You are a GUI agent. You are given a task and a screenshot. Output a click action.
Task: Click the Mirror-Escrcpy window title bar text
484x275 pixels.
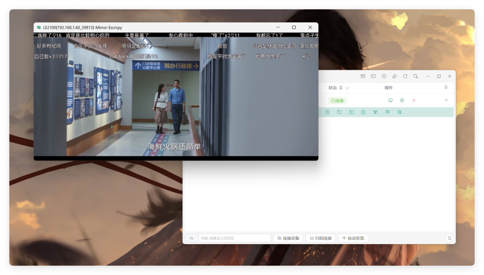pyautogui.click(x=82, y=27)
